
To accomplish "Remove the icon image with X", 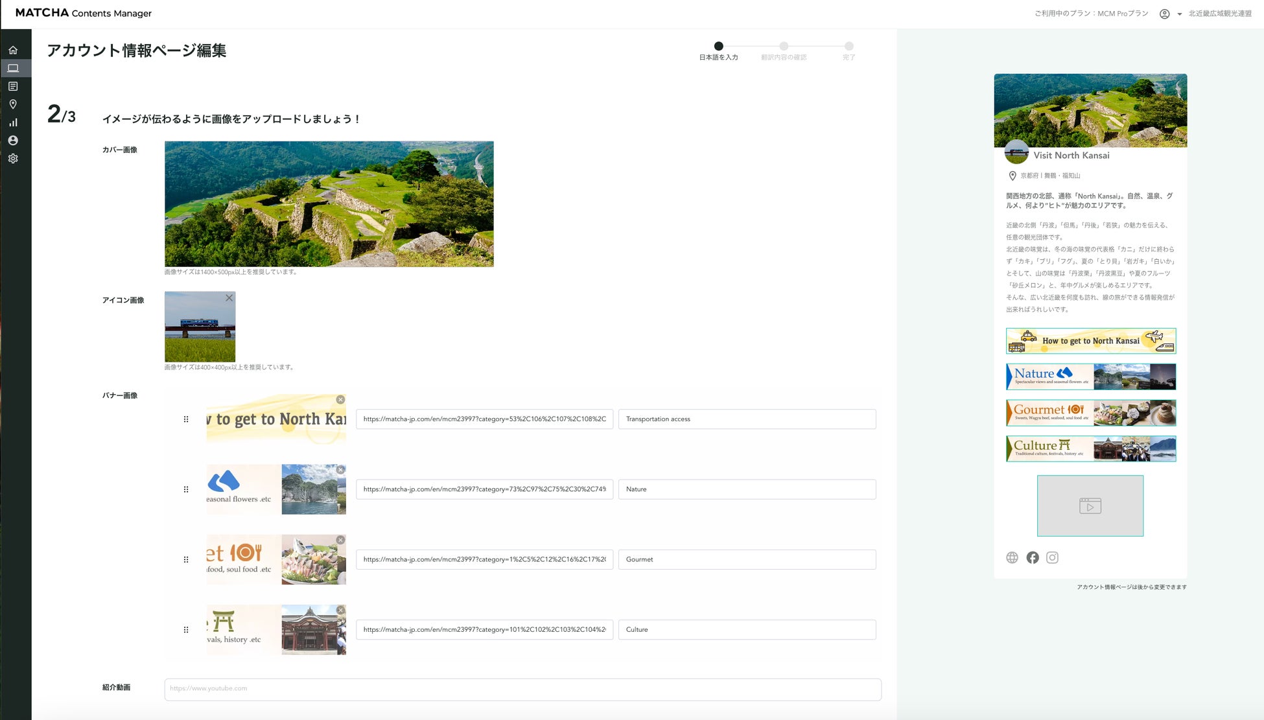I will (x=229, y=298).
